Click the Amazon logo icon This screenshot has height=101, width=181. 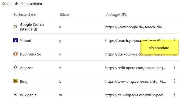pyautogui.click(x=16, y=67)
